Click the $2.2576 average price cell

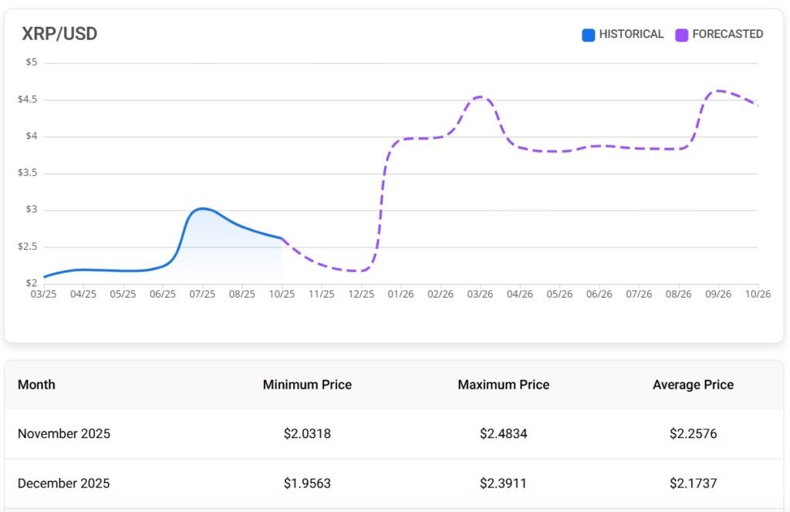coord(693,433)
